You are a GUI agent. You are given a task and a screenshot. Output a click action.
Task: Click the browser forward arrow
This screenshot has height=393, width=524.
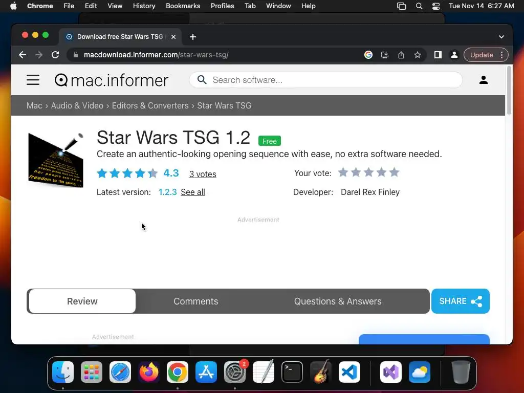39,55
